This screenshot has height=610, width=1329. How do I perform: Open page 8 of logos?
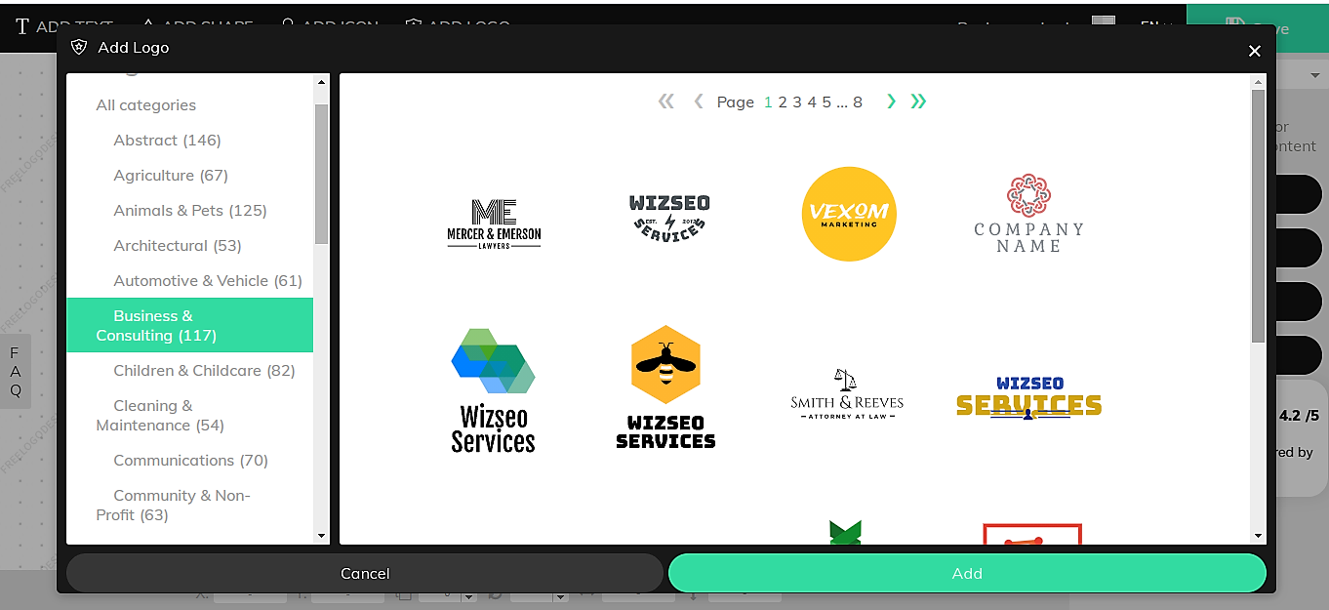[858, 102]
